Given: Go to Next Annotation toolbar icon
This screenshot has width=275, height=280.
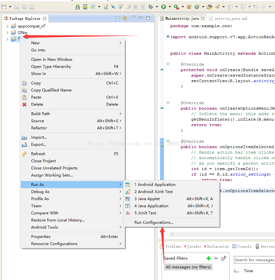Looking at the screenshot, I should tap(230, 7).
